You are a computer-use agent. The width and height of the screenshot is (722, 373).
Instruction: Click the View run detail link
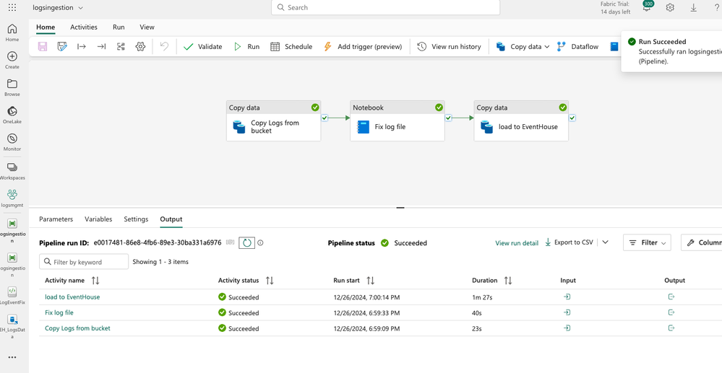[x=517, y=243]
